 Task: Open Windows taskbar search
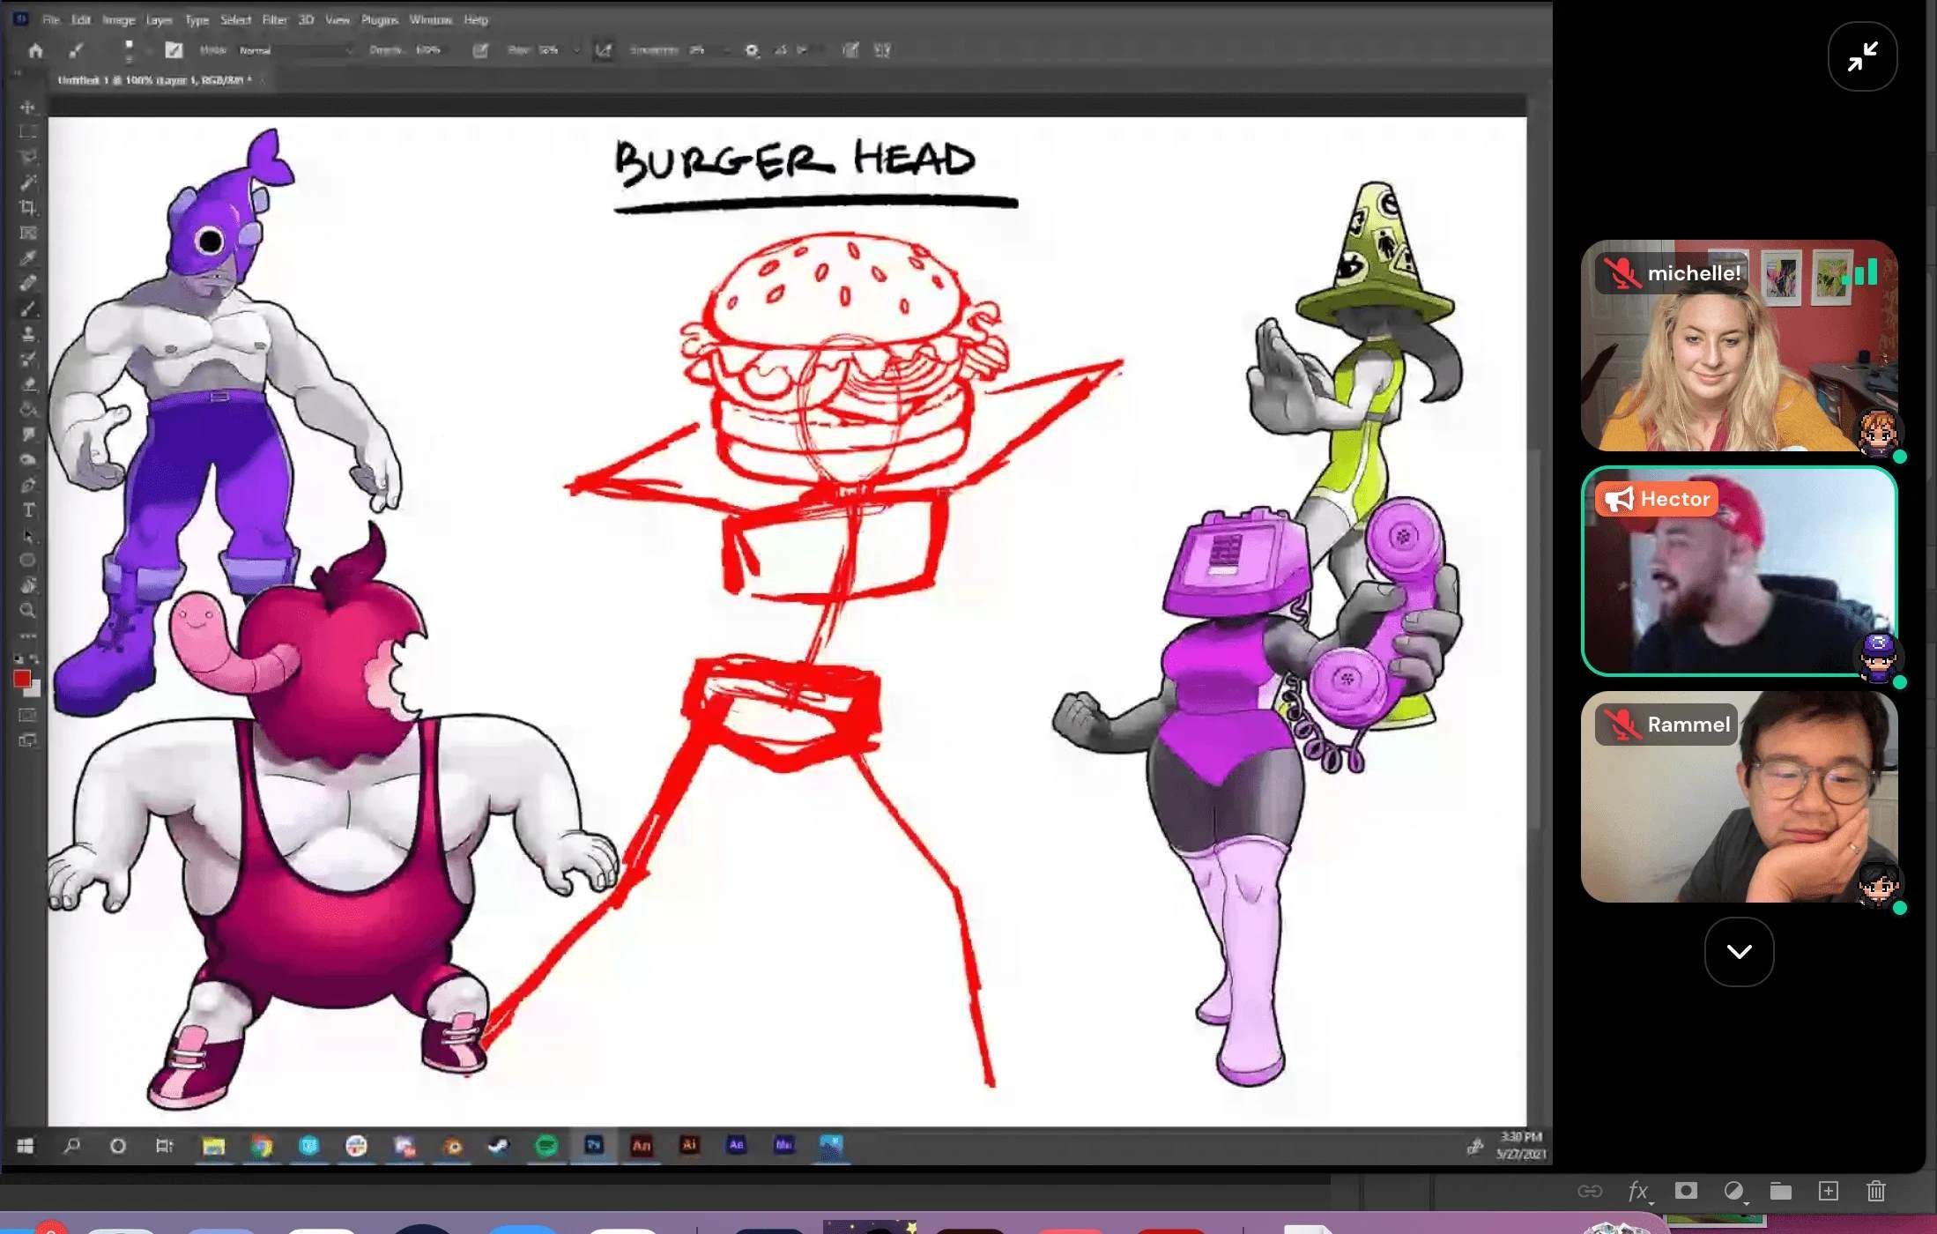pos(71,1146)
